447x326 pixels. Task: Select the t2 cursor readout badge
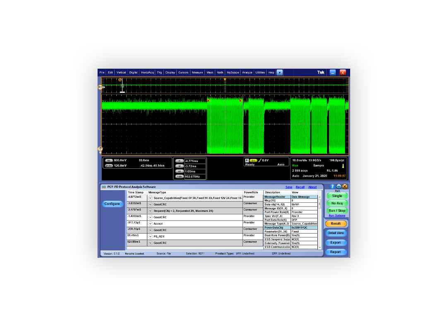(x=179, y=166)
